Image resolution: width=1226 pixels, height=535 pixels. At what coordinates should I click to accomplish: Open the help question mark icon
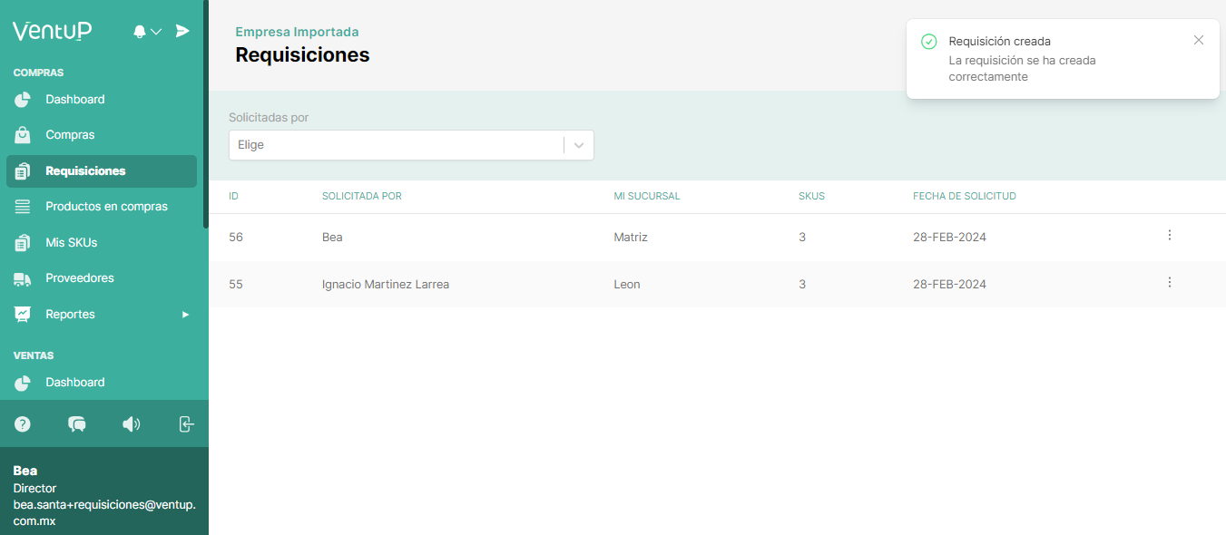[x=23, y=423]
